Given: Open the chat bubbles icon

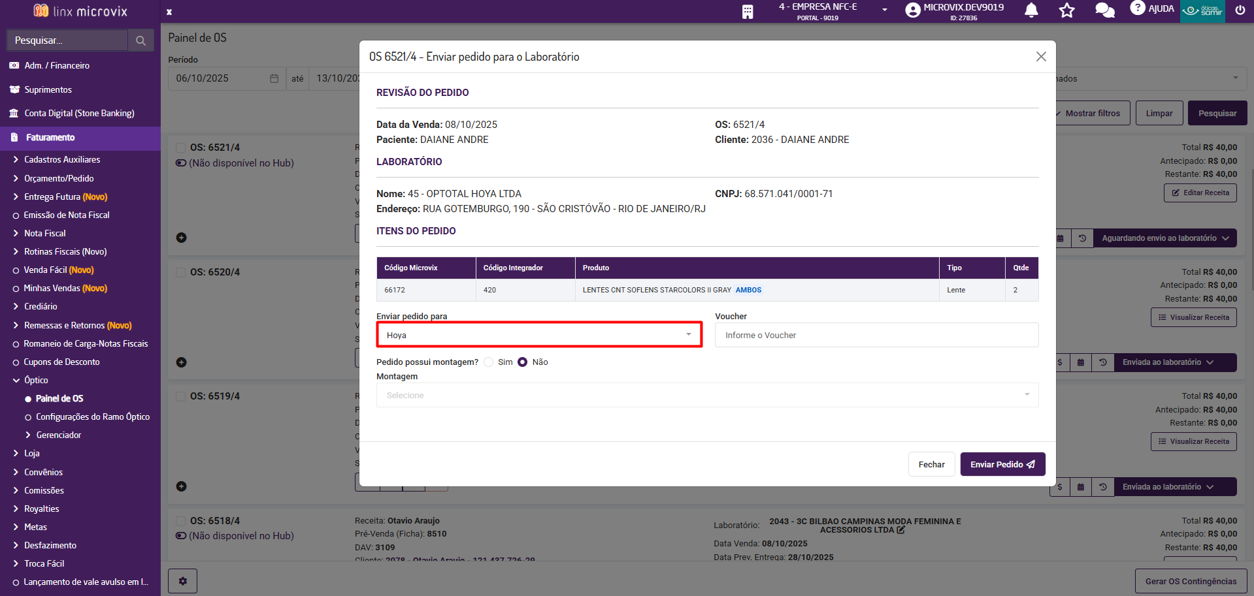Looking at the screenshot, I should (1105, 10).
